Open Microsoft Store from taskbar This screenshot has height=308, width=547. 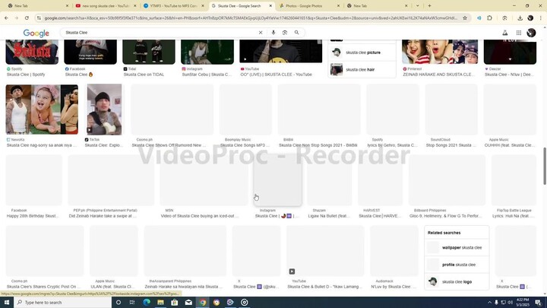[175, 303]
